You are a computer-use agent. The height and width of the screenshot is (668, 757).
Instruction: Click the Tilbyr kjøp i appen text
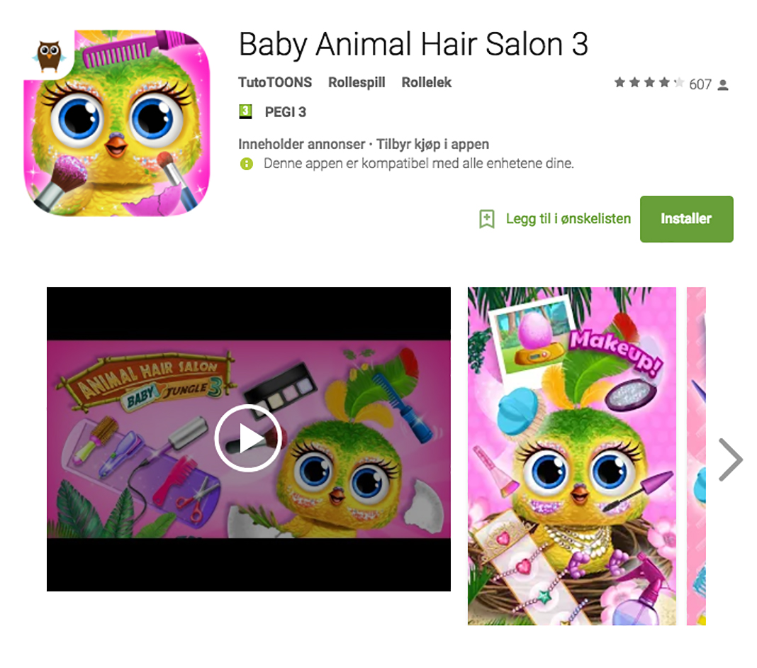click(432, 144)
